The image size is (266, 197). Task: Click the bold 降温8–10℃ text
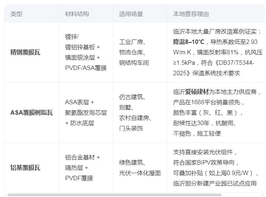(x=189, y=42)
